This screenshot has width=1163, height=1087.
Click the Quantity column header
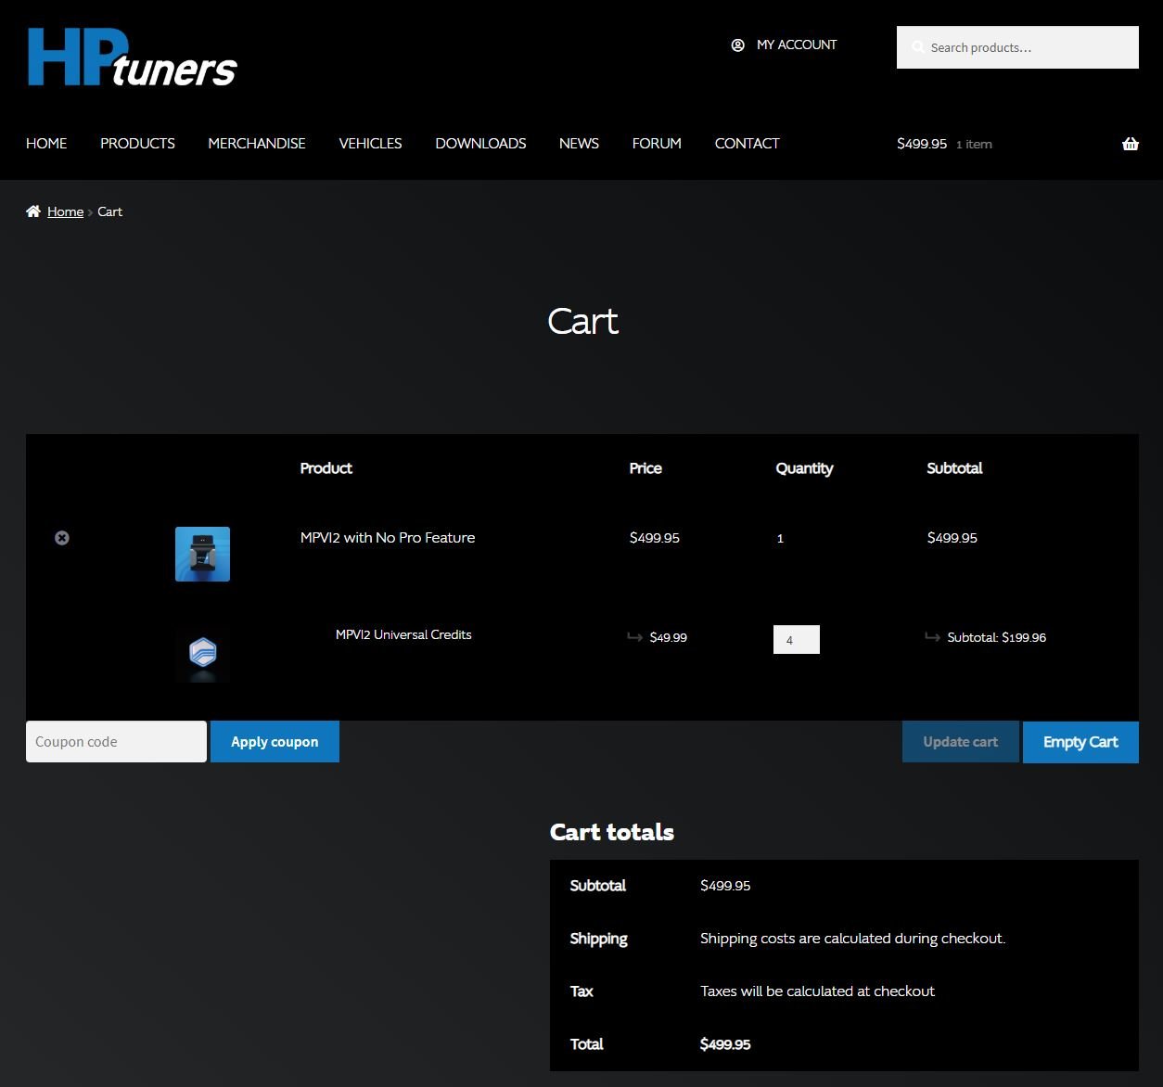(804, 468)
